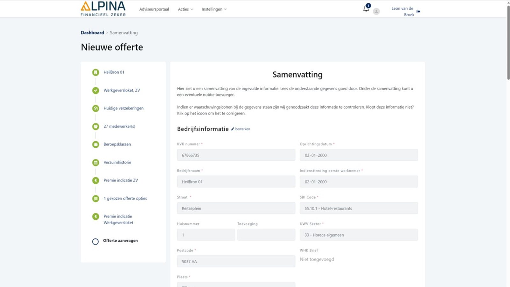
Task: Click the notification bell icon
Action: [x=366, y=9]
